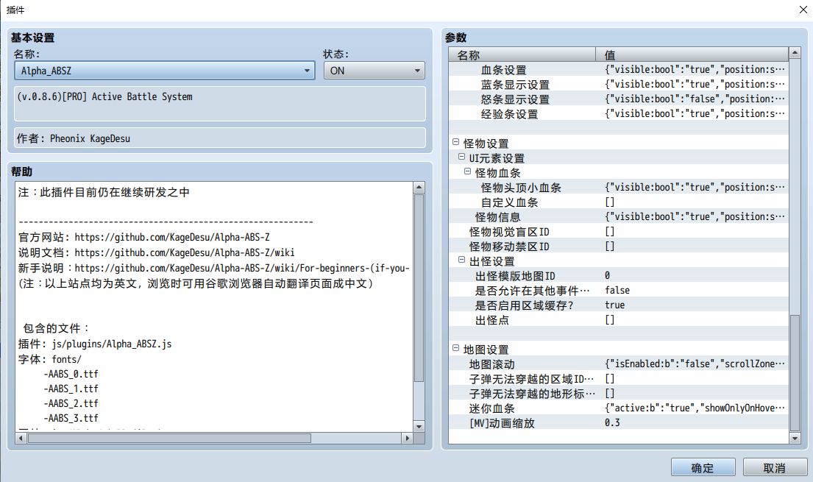Click the help text scrollbar down arrow
The width and height of the screenshot is (813, 482).
[x=419, y=427]
